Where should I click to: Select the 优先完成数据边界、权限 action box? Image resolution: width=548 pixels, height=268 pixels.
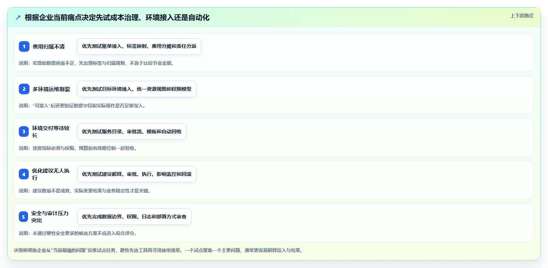[134, 217]
